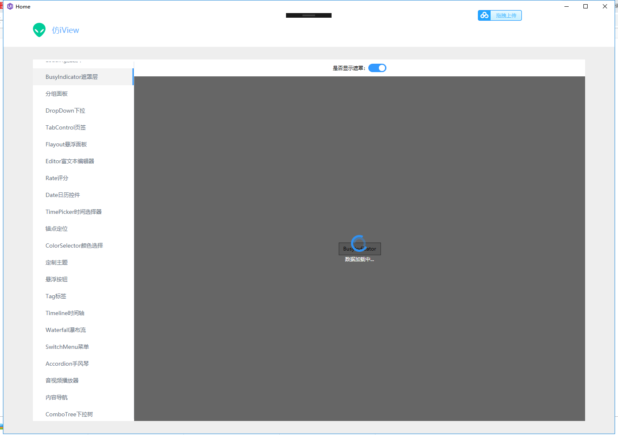Select 锚点定位 in sidebar
Screen dimensions: 618x437
click(x=83, y=229)
